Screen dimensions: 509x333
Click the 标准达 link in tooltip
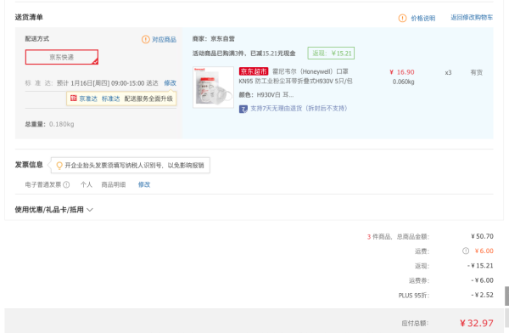(x=110, y=99)
